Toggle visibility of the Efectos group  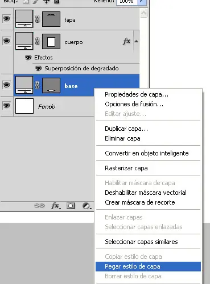point(28,57)
